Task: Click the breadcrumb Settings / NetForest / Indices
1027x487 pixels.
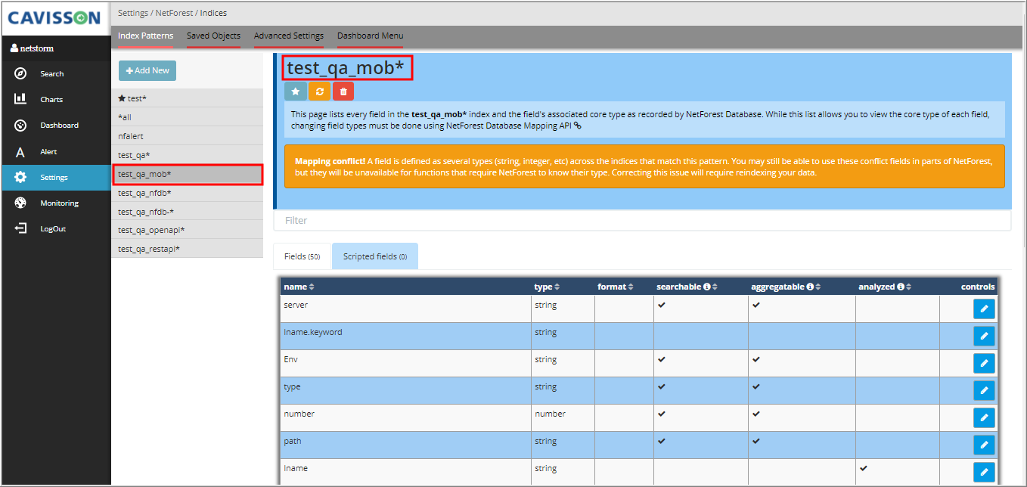Action: pos(172,13)
